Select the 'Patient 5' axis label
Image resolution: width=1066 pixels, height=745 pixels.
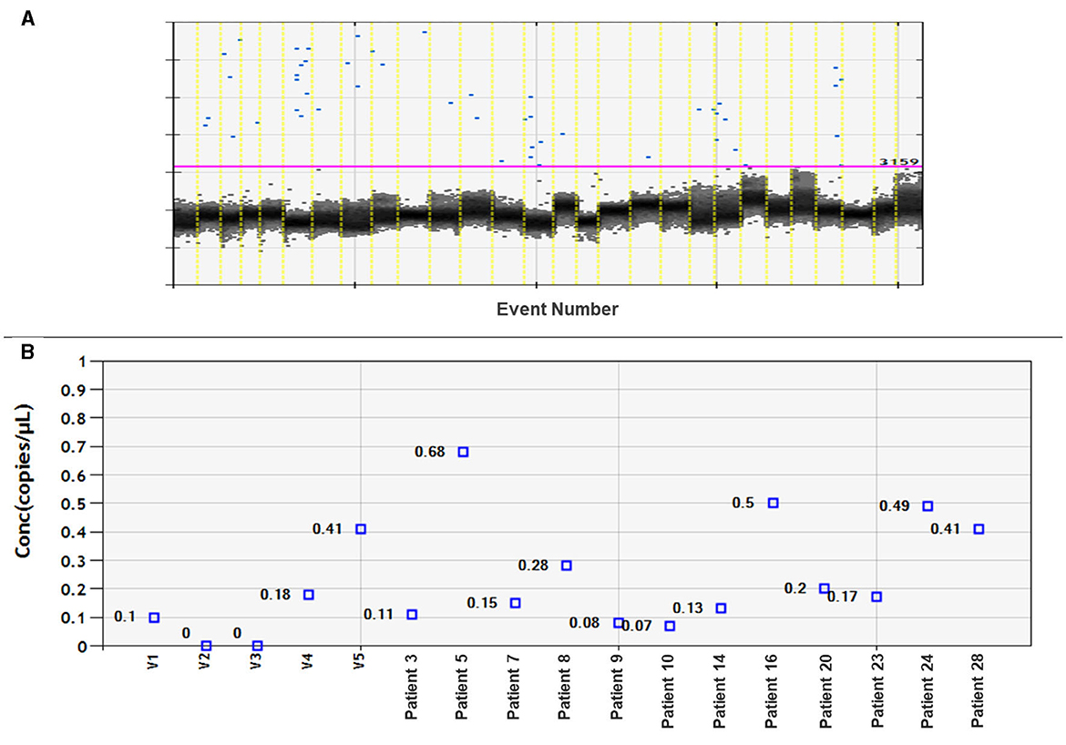[x=463, y=688]
